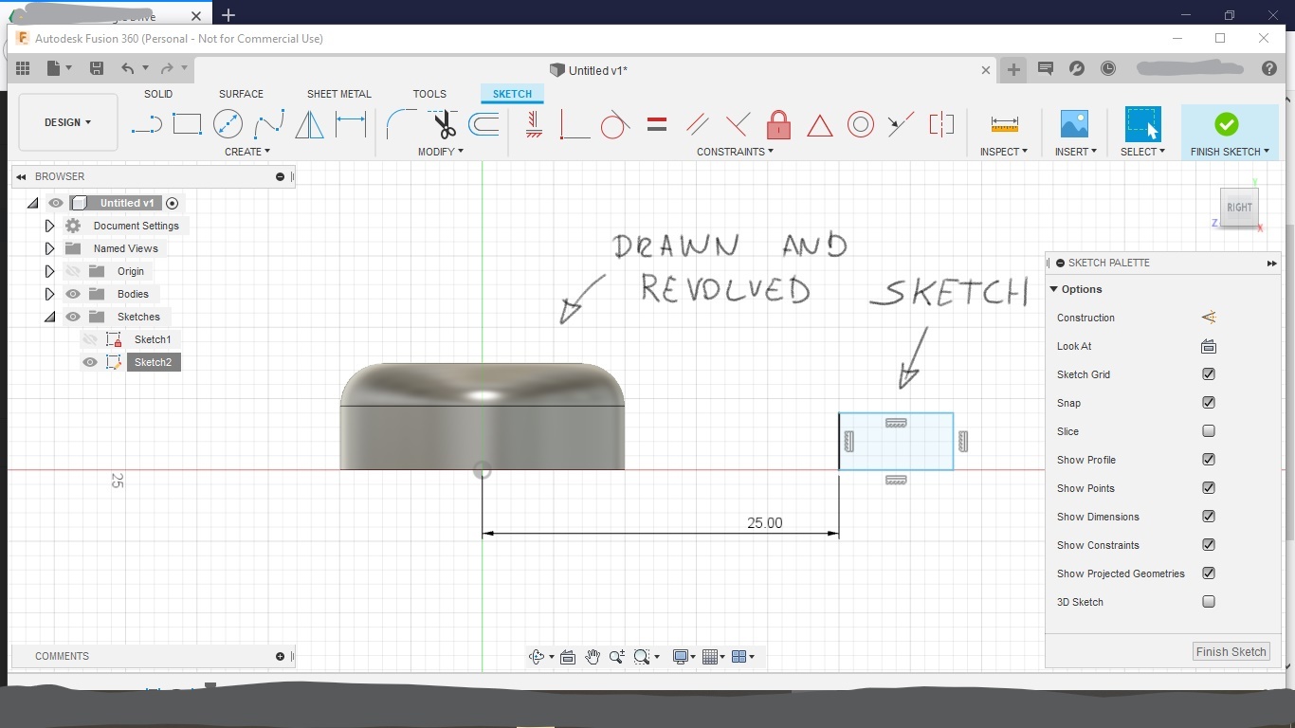
Task: Click the Measure tool under Inspect
Action: 1004,124
